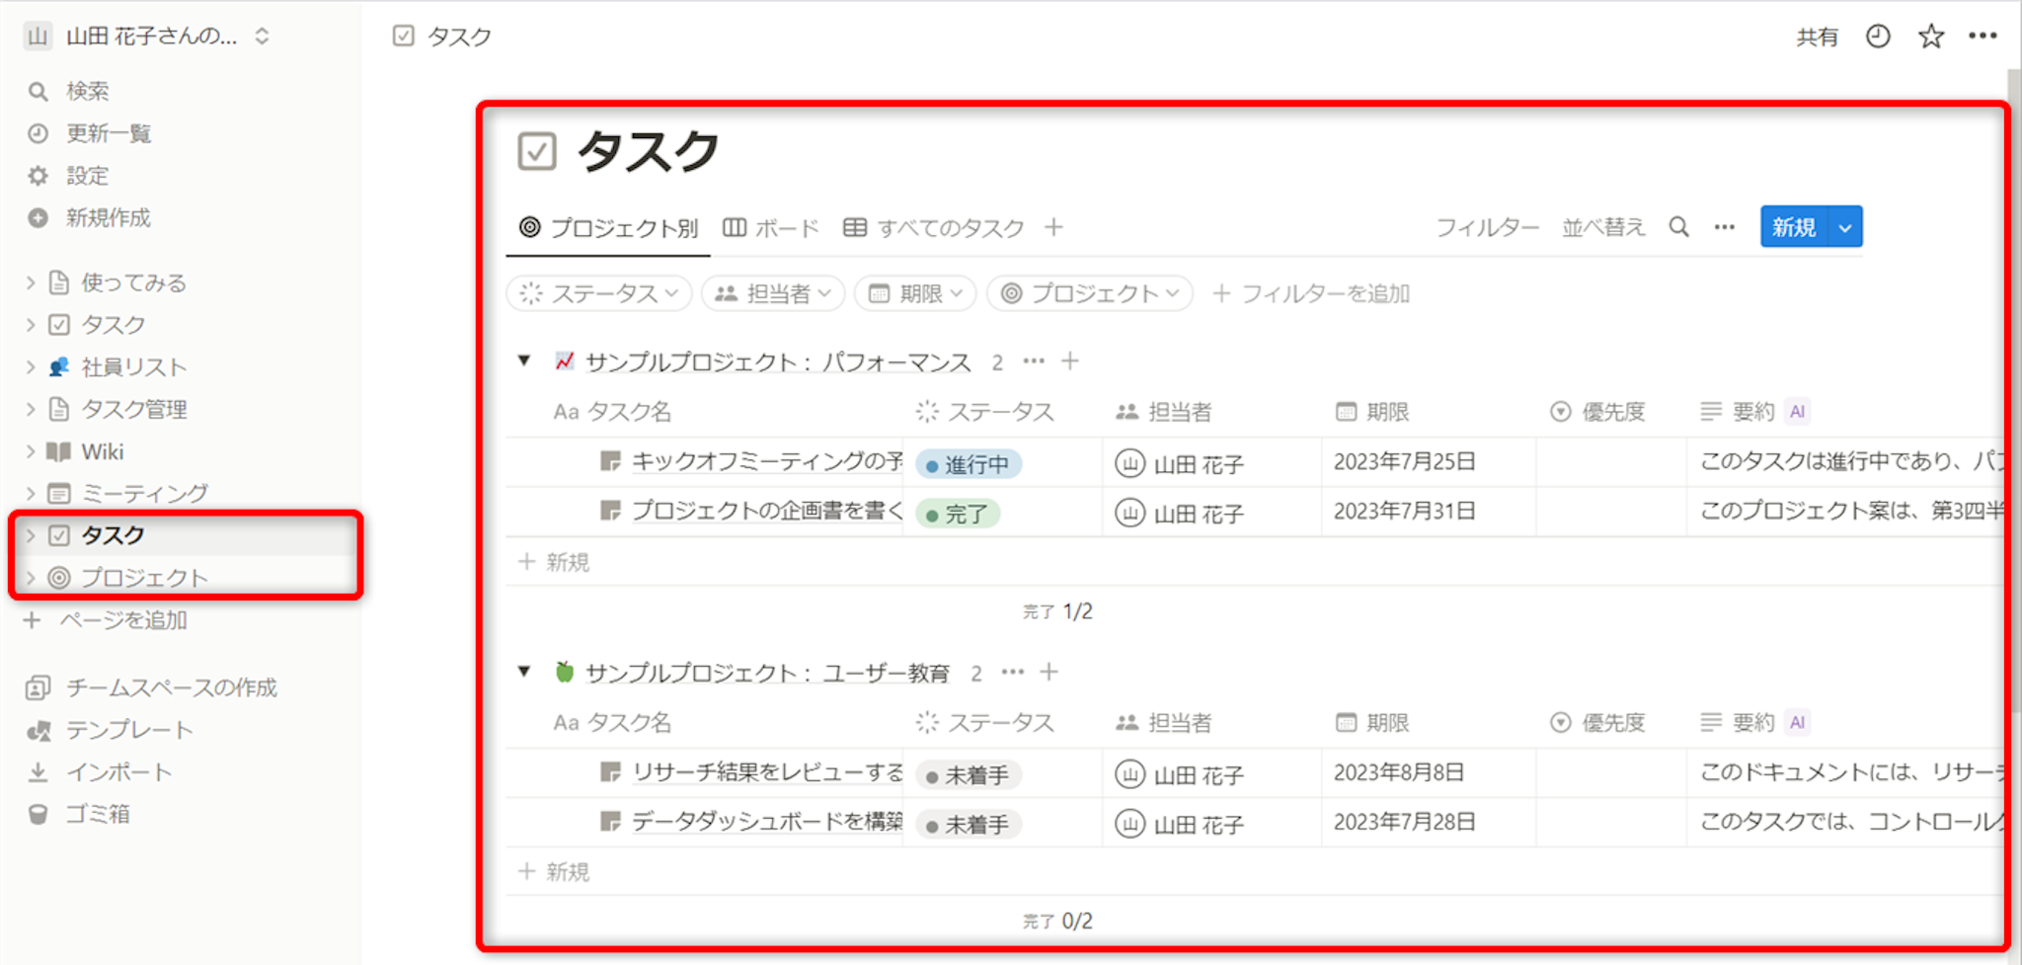Open the ステータス filter dropdown
2022x965 pixels.
(x=598, y=293)
